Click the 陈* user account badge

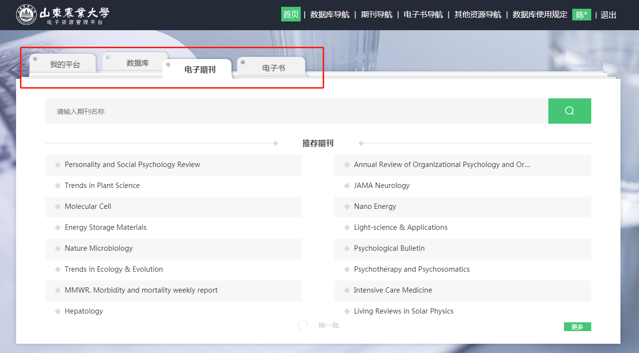(581, 15)
